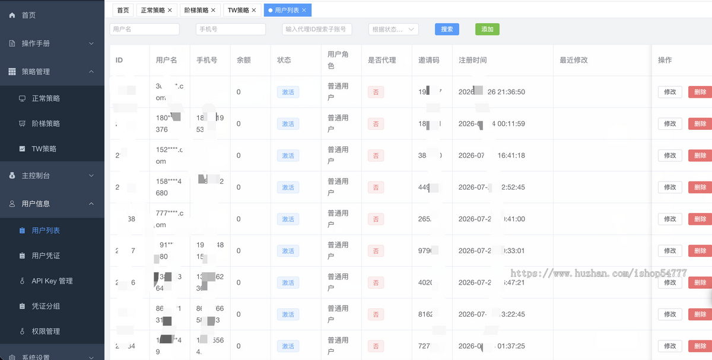Viewport: 712px width, 360px height.
Task: Open API Key 管理 via its key icon
Action: tap(23, 281)
